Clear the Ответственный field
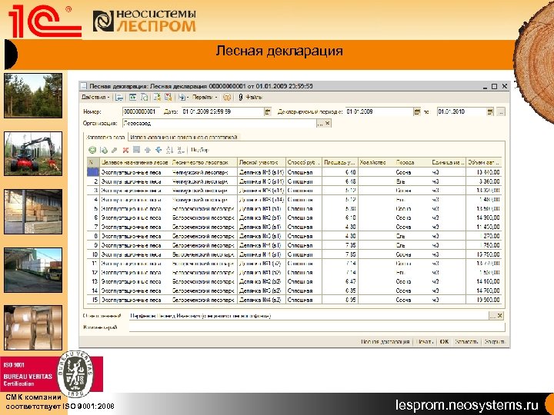This screenshot has height=415, width=554. (500, 316)
